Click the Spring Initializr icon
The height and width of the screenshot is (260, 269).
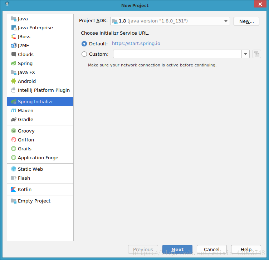(x=14, y=101)
